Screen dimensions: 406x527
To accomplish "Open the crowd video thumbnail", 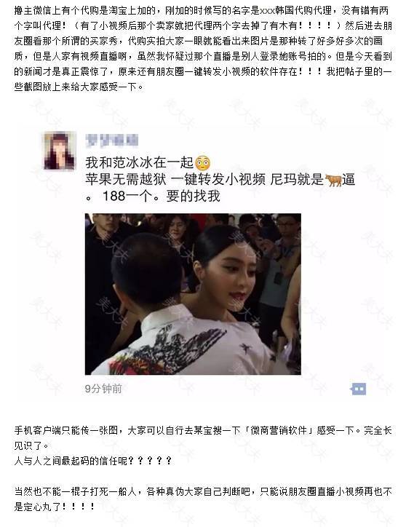I will [x=193, y=294].
